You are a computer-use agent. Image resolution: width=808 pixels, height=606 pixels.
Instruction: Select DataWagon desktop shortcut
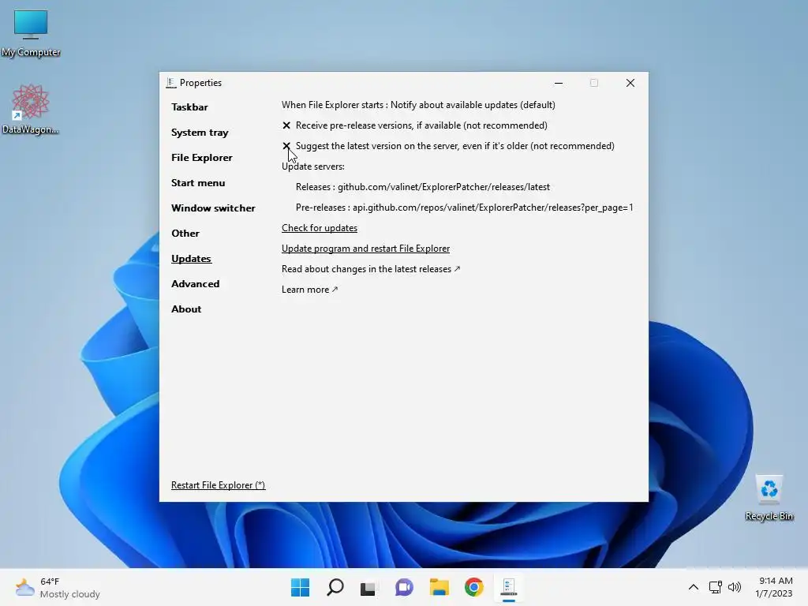[x=31, y=109]
